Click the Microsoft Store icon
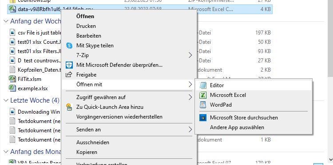 click(203, 118)
